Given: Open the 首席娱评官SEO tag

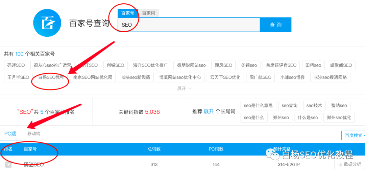Looking at the screenshot, I should [281, 65].
